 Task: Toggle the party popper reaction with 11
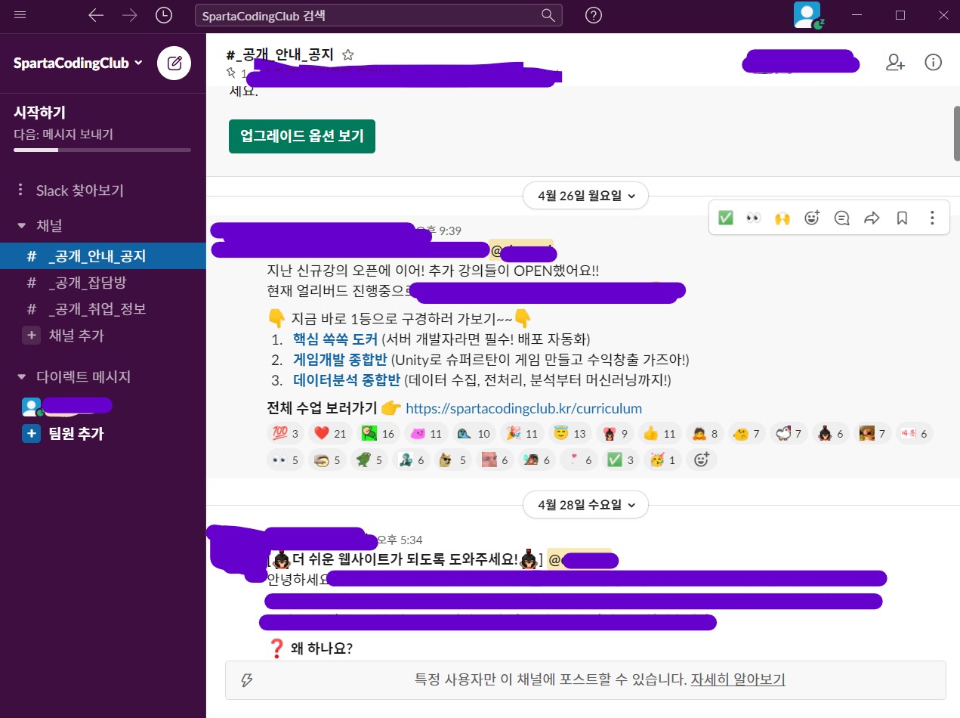tap(522, 433)
